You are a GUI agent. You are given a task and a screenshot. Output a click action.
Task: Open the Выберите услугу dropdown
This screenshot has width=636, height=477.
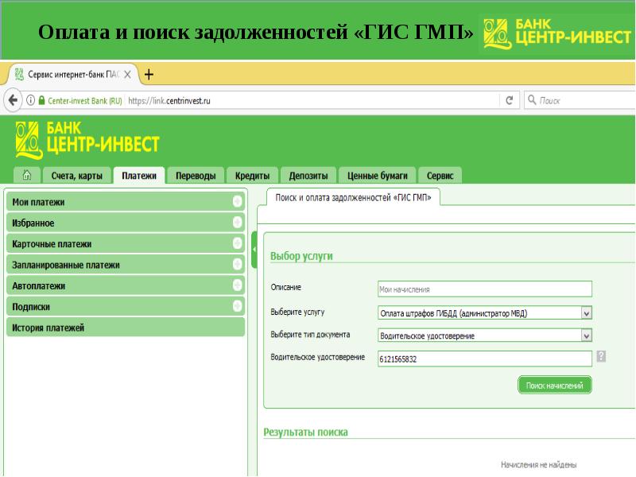point(587,313)
